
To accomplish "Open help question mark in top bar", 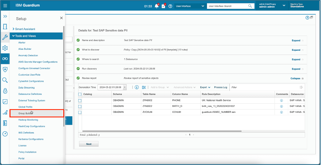I will point(170,6).
